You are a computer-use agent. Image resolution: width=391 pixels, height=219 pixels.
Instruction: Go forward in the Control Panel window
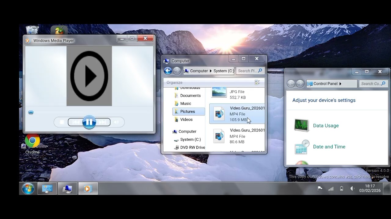point(300,84)
